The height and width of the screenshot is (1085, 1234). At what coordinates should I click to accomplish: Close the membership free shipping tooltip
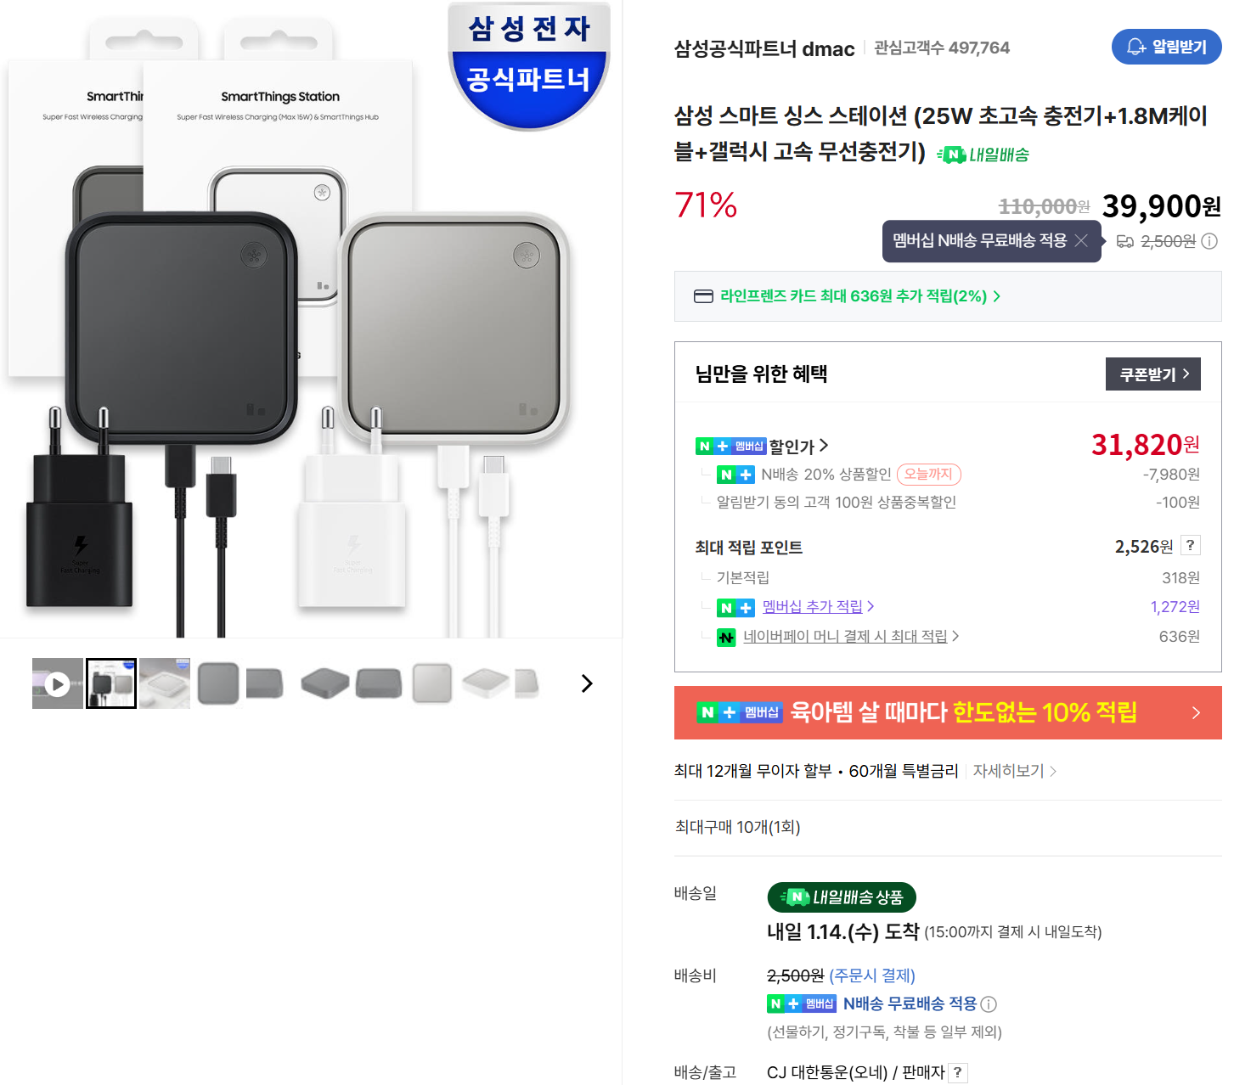click(x=1081, y=241)
